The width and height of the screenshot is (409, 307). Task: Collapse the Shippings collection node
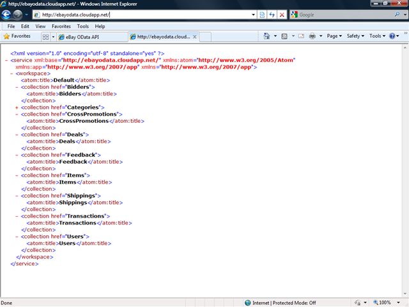[17, 196]
